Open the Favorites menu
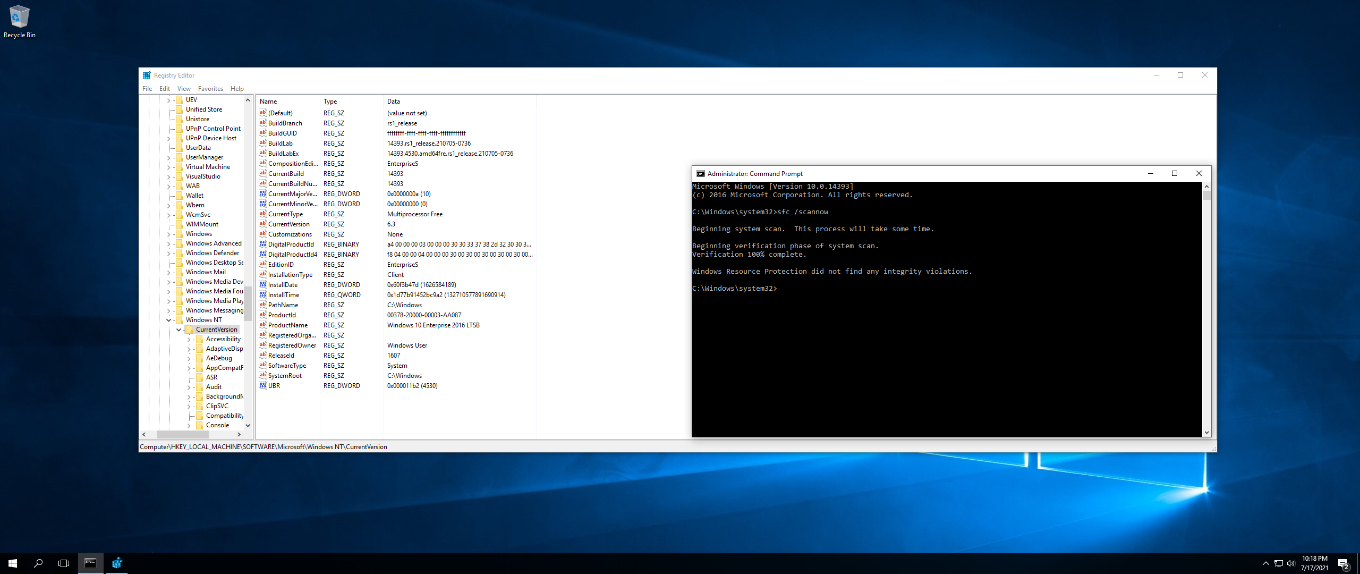Screen dimensions: 1360x574 tap(210, 89)
